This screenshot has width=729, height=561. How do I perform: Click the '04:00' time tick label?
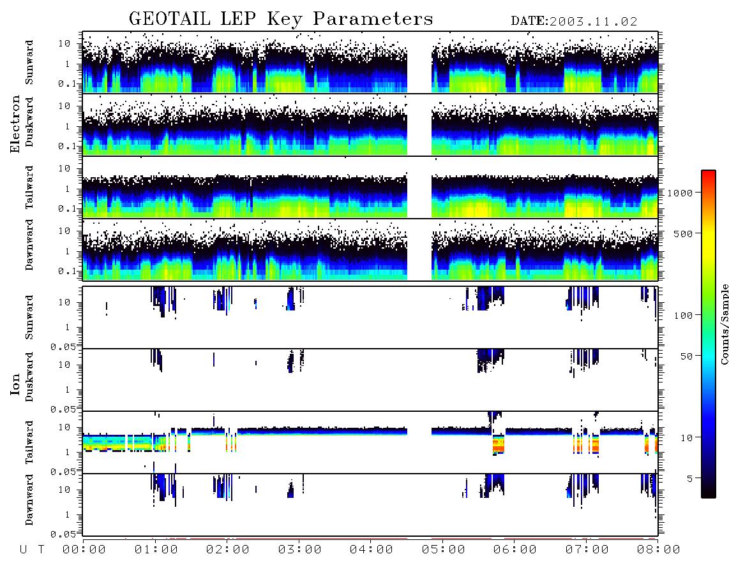pyautogui.click(x=372, y=550)
